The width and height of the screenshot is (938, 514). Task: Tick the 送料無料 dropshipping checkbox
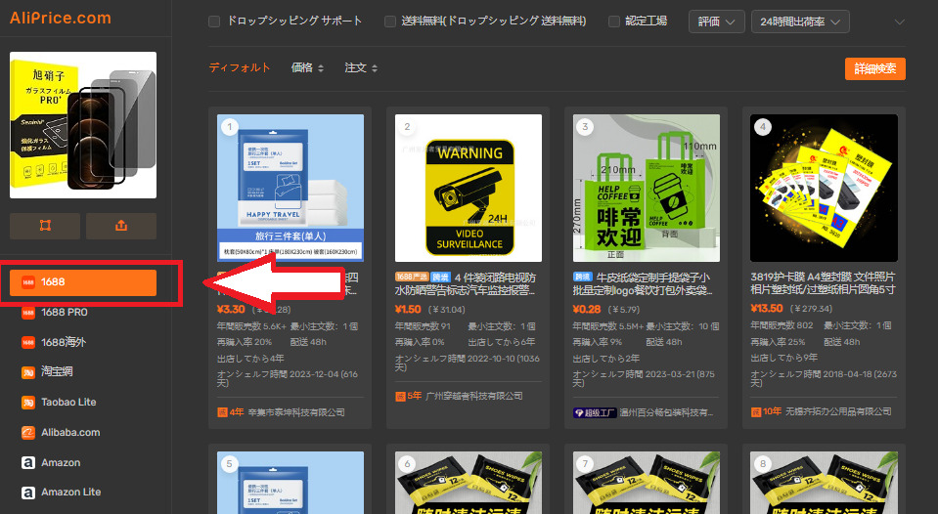390,21
